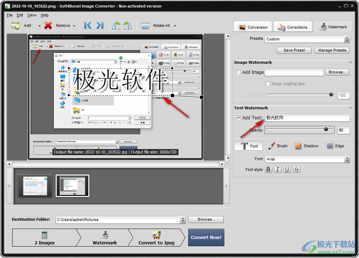Open the Add dropdown arrow
This screenshot has height=258, width=359.
[x=39, y=26]
